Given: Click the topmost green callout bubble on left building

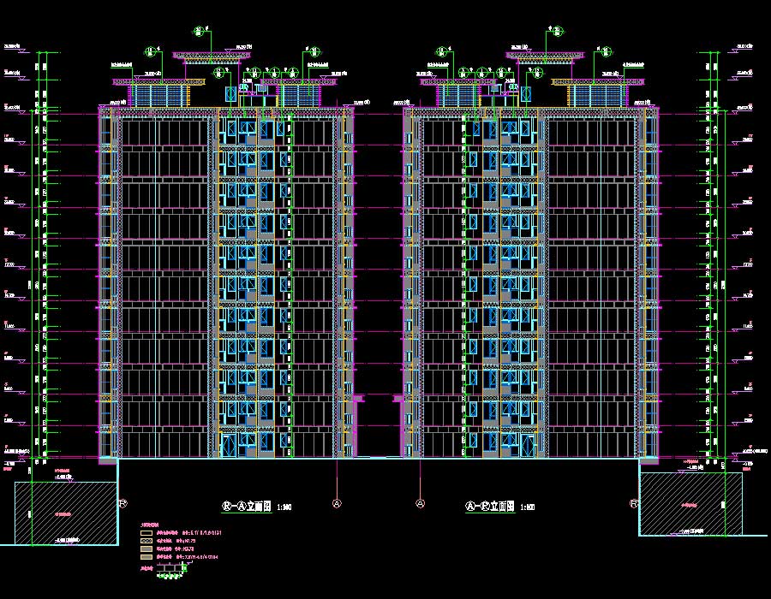Looking at the screenshot, I should click(200, 32).
